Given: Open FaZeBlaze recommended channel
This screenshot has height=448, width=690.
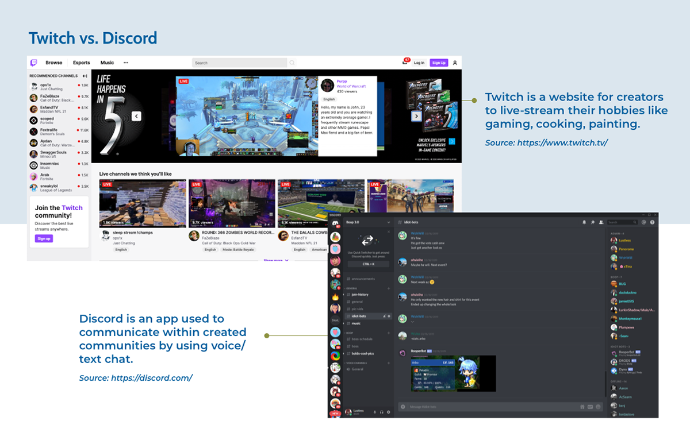Looking at the screenshot, I should [60, 98].
